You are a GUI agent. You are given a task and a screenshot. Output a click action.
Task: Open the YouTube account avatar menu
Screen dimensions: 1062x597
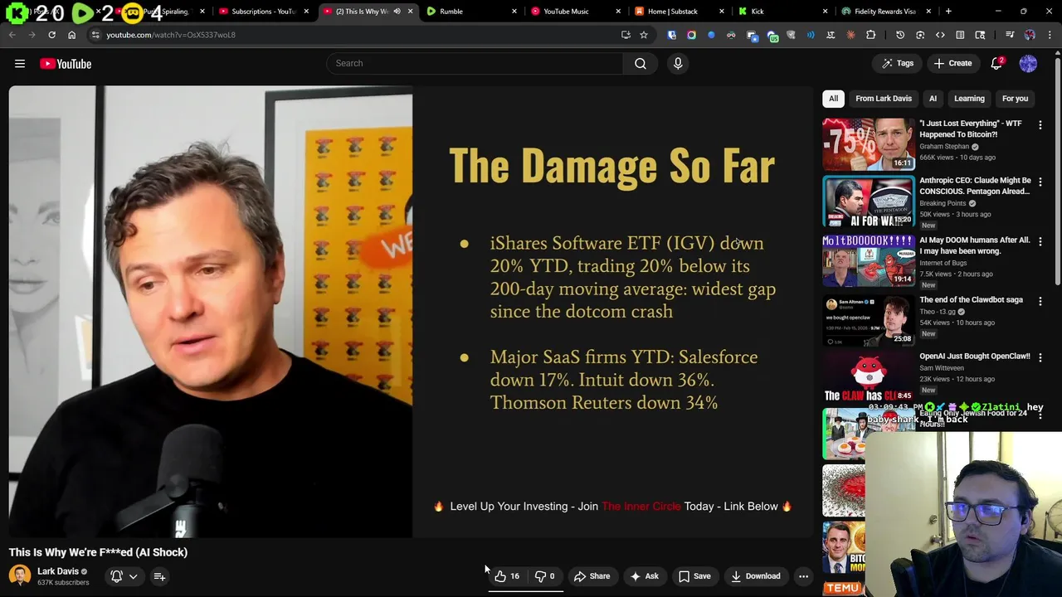[x=1028, y=64]
